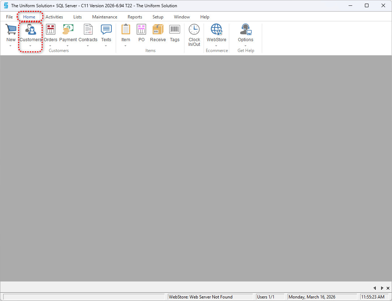
Task: Select the Tags barcode icon
Action: 175,30
